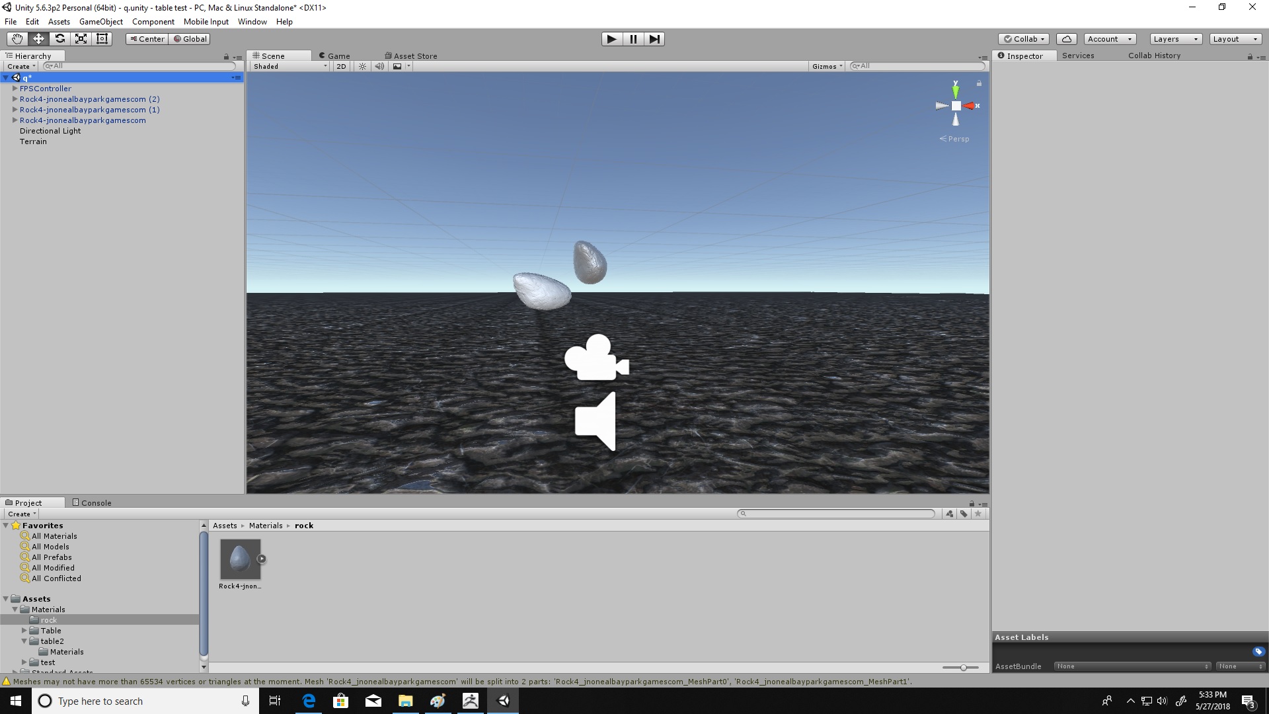Expand Rock4-jnonealbayparkgamescom (2) object

[x=15, y=99]
